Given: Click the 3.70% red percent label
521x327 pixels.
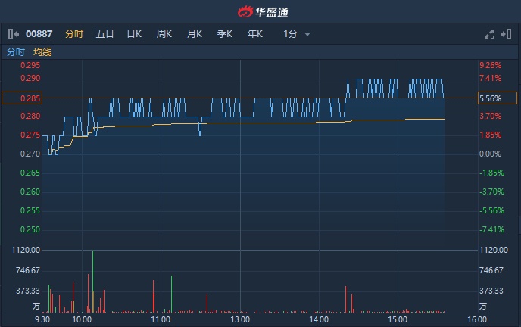Looking at the screenshot, I should click(490, 117).
